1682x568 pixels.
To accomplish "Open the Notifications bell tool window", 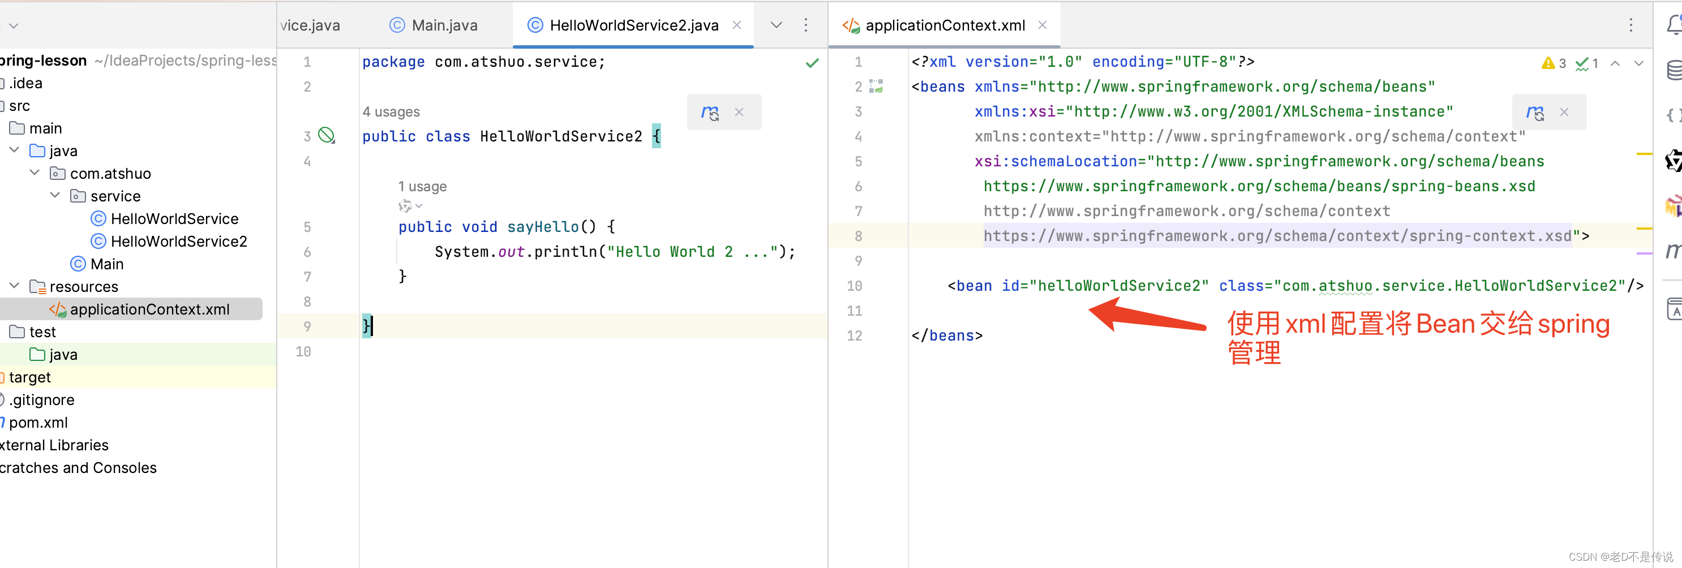I will click(1674, 25).
